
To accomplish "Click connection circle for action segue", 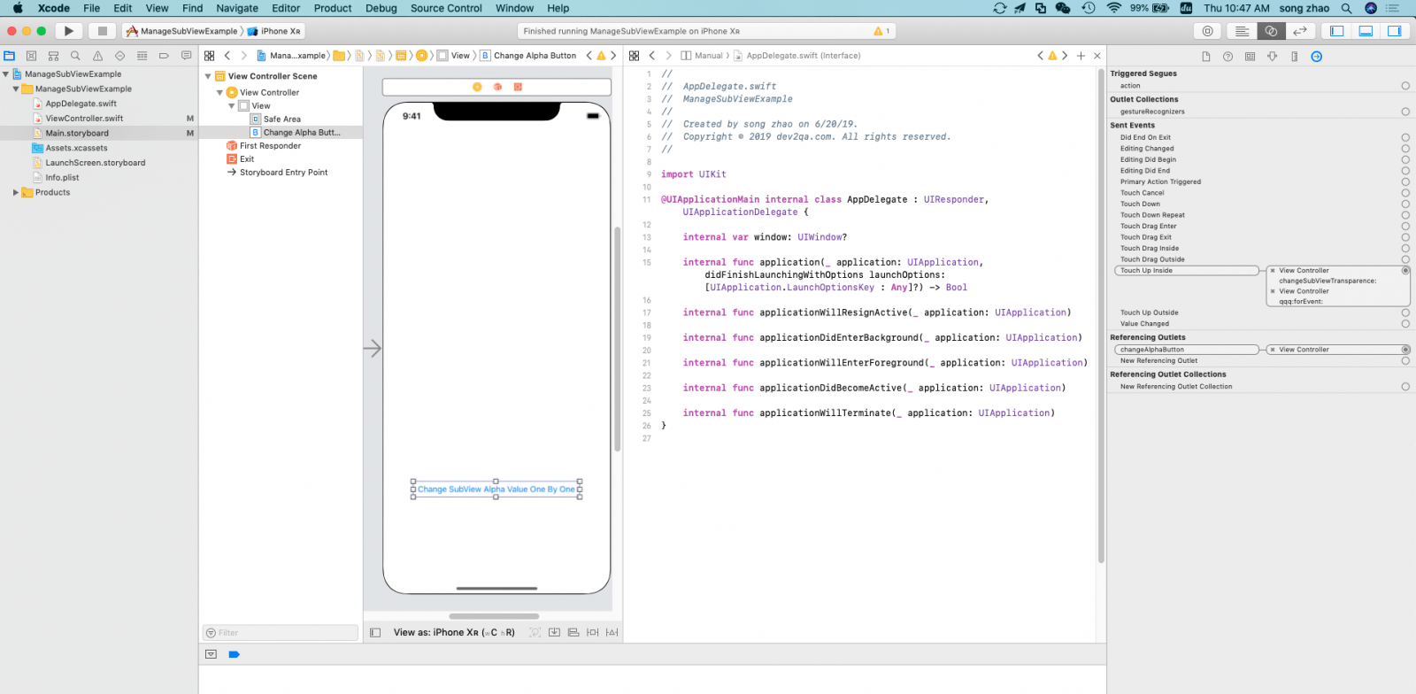I will coord(1405,86).
